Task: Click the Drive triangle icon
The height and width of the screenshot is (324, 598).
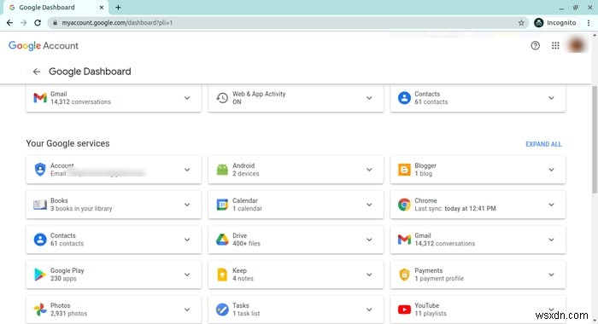Action: [x=222, y=240]
